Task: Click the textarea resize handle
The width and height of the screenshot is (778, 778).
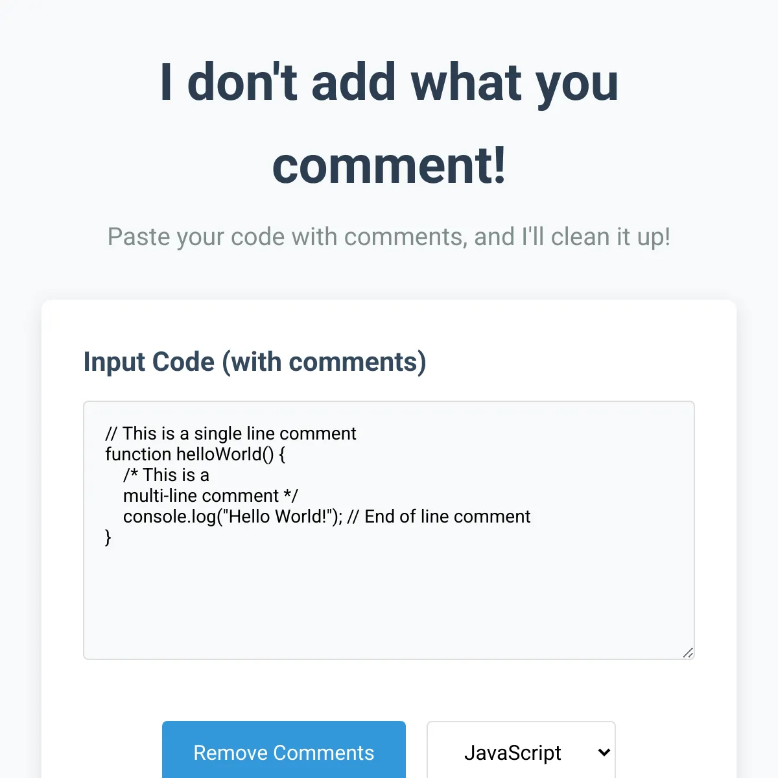Action: (688, 653)
